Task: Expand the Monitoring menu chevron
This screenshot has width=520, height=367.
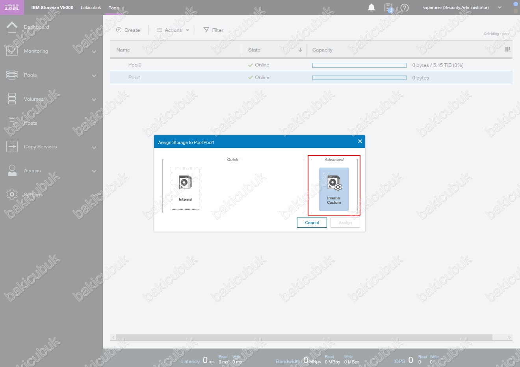Action: (94, 52)
